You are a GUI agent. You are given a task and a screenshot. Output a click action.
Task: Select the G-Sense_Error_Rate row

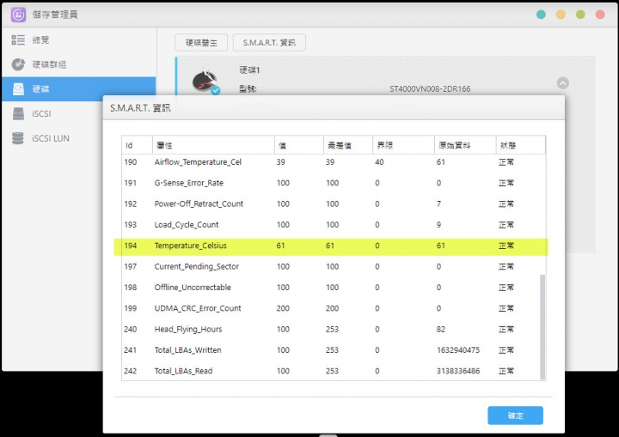click(331, 183)
